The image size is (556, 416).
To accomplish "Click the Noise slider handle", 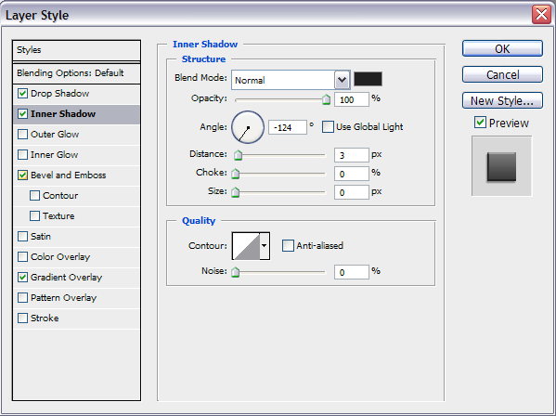I will click(236, 272).
